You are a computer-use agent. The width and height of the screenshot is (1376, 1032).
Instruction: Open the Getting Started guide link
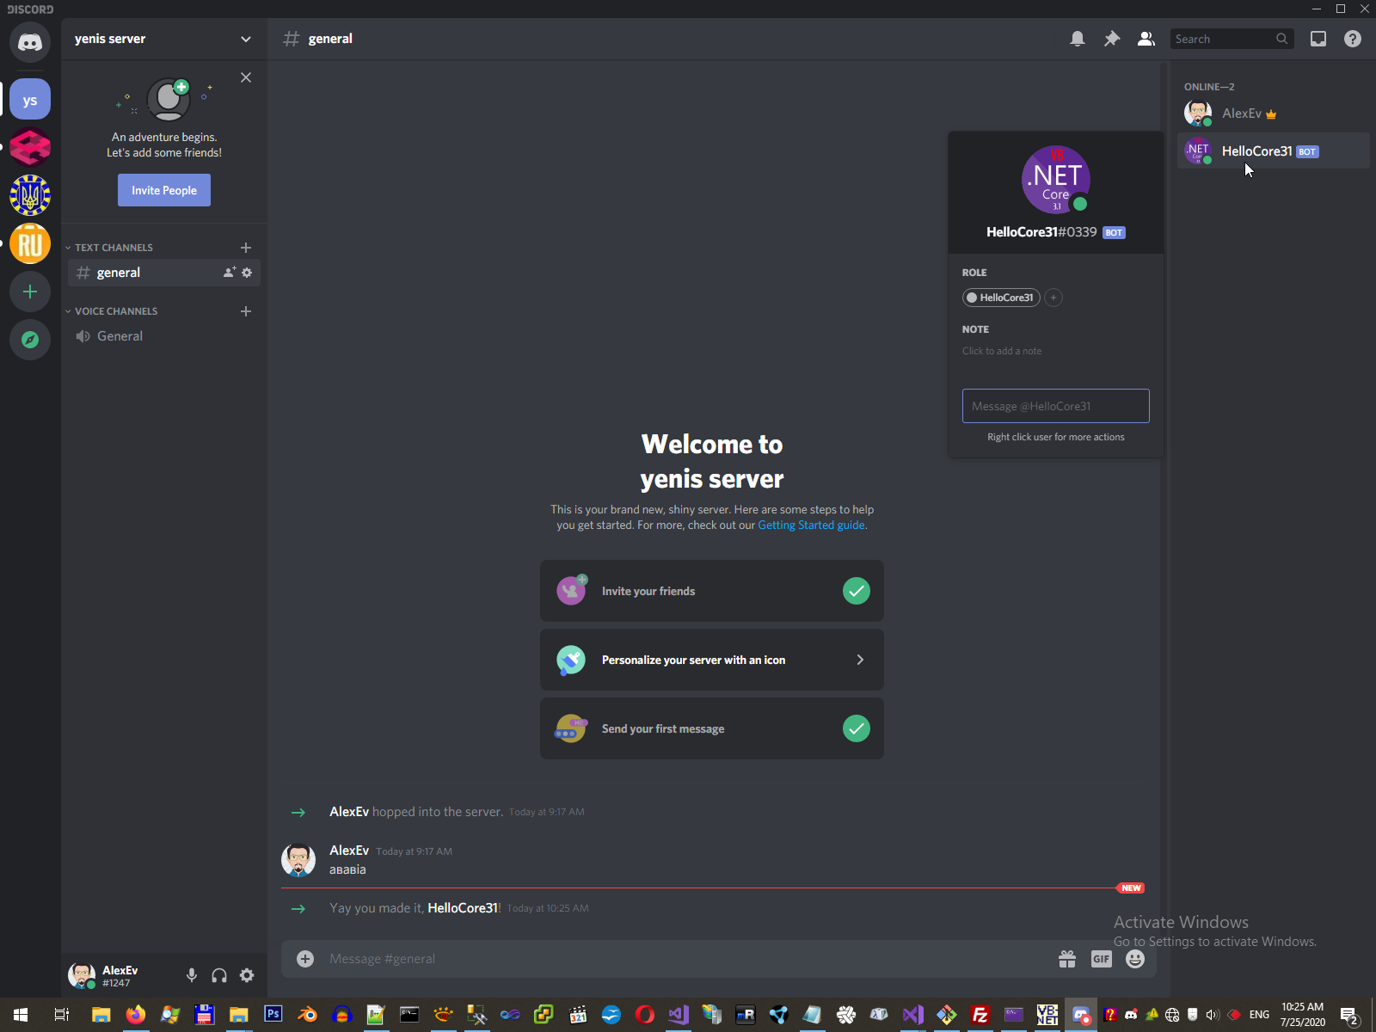pos(811,525)
